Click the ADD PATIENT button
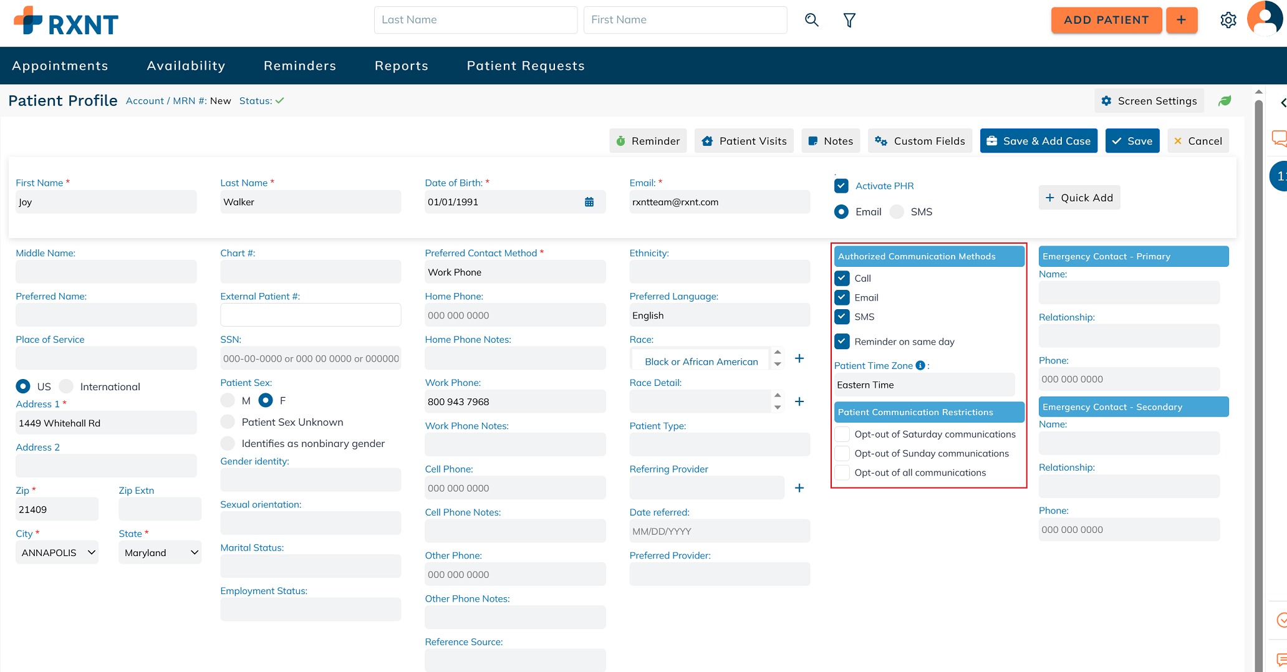The height and width of the screenshot is (672, 1287). point(1106,20)
